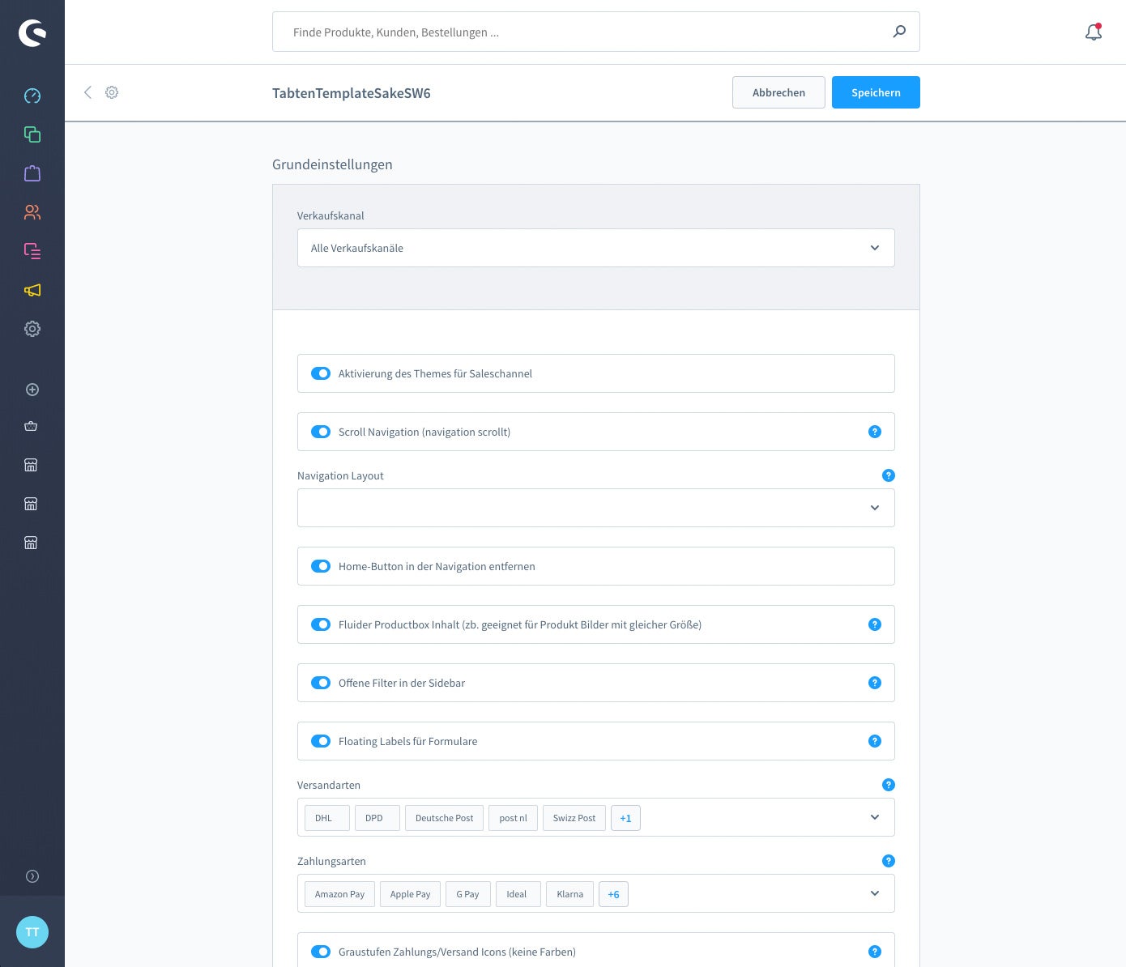1126x967 pixels.
Task: Toggle Home-Button in der Navigation entfernen
Action: pyautogui.click(x=321, y=566)
